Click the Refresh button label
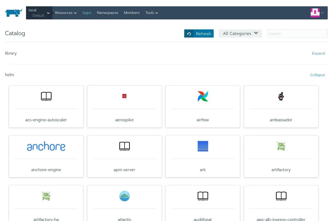 click(x=203, y=34)
